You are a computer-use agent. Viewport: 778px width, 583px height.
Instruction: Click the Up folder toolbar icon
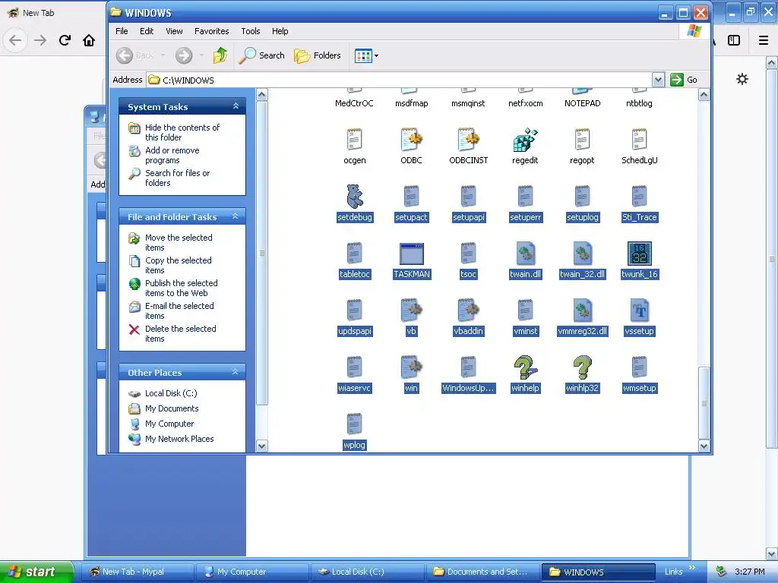(x=220, y=55)
